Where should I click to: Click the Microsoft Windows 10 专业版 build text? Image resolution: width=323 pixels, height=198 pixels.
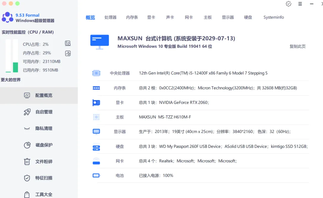(x=165, y=46)
